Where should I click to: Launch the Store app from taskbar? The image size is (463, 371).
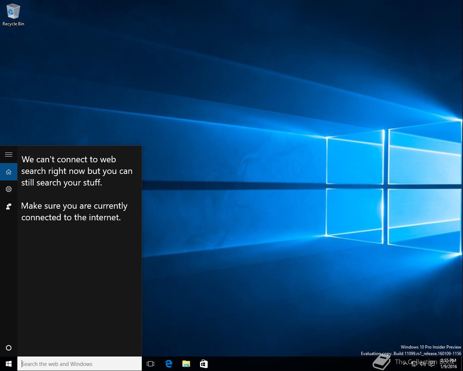pyautogui.click(x=204, y=364)
